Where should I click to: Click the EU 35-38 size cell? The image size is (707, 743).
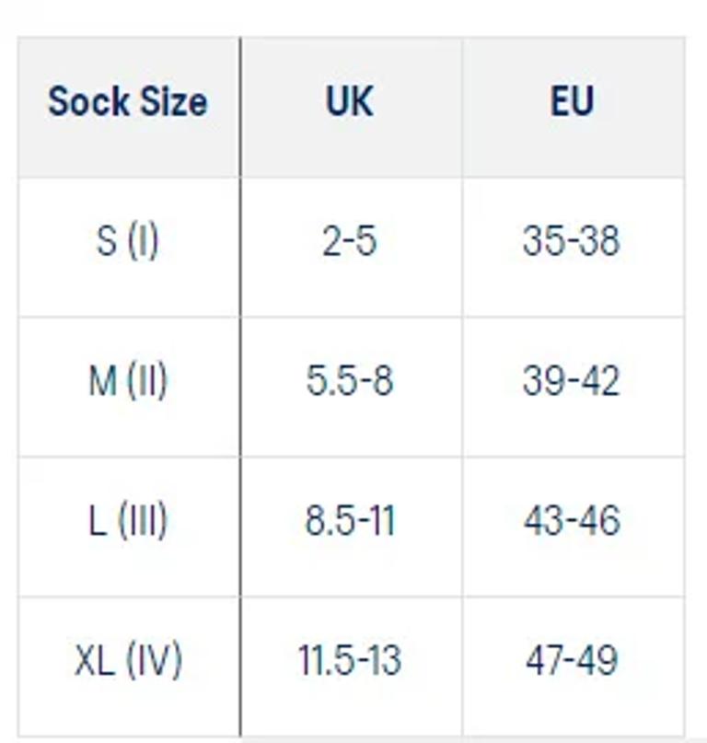click(x=572, y=241)
